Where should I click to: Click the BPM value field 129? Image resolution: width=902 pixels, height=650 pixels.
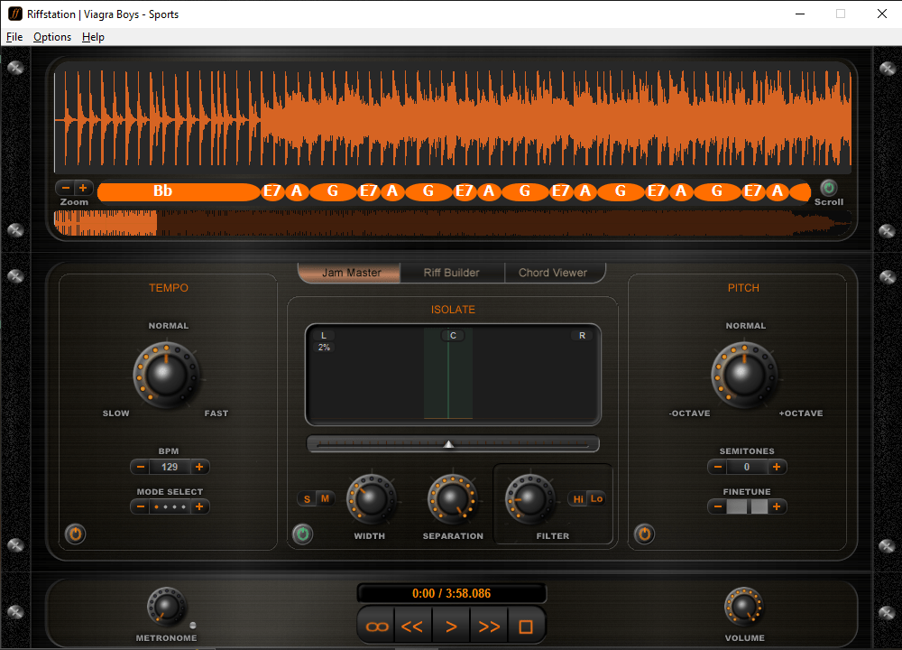tap(170, 467)
